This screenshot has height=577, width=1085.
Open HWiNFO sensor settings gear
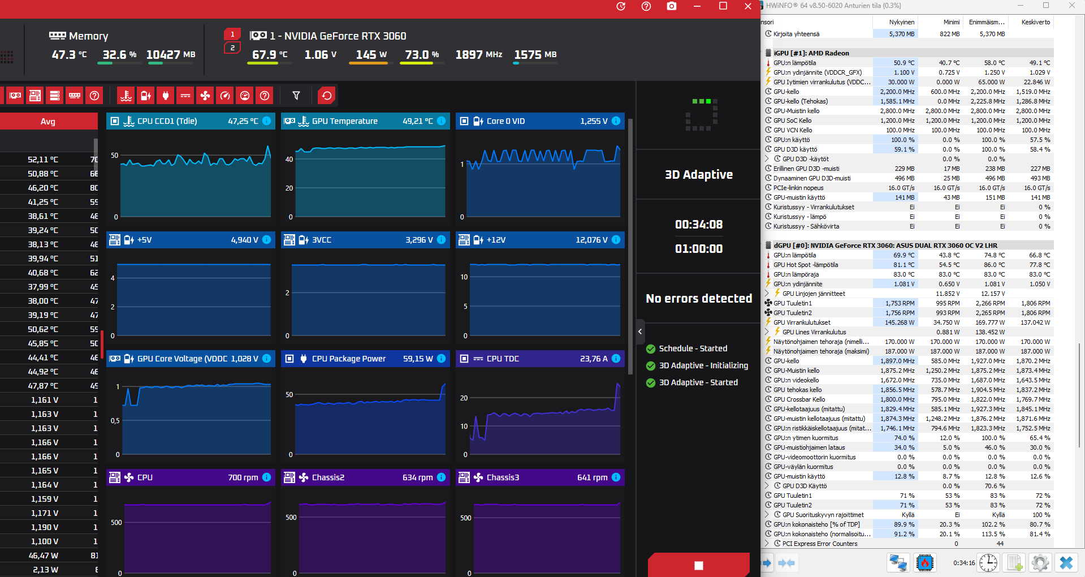coord(1040,563)
